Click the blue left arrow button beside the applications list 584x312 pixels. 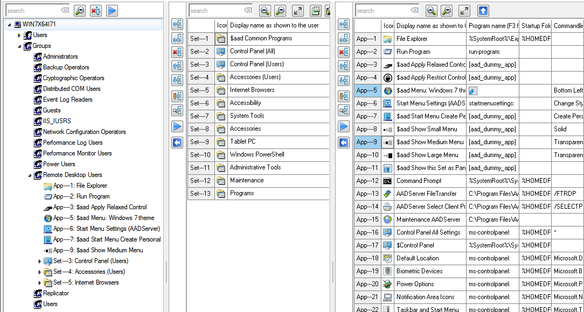344,143
